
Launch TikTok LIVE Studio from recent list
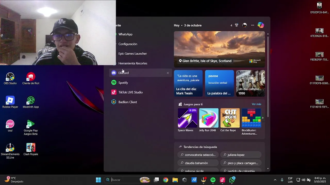coord(140,92)
